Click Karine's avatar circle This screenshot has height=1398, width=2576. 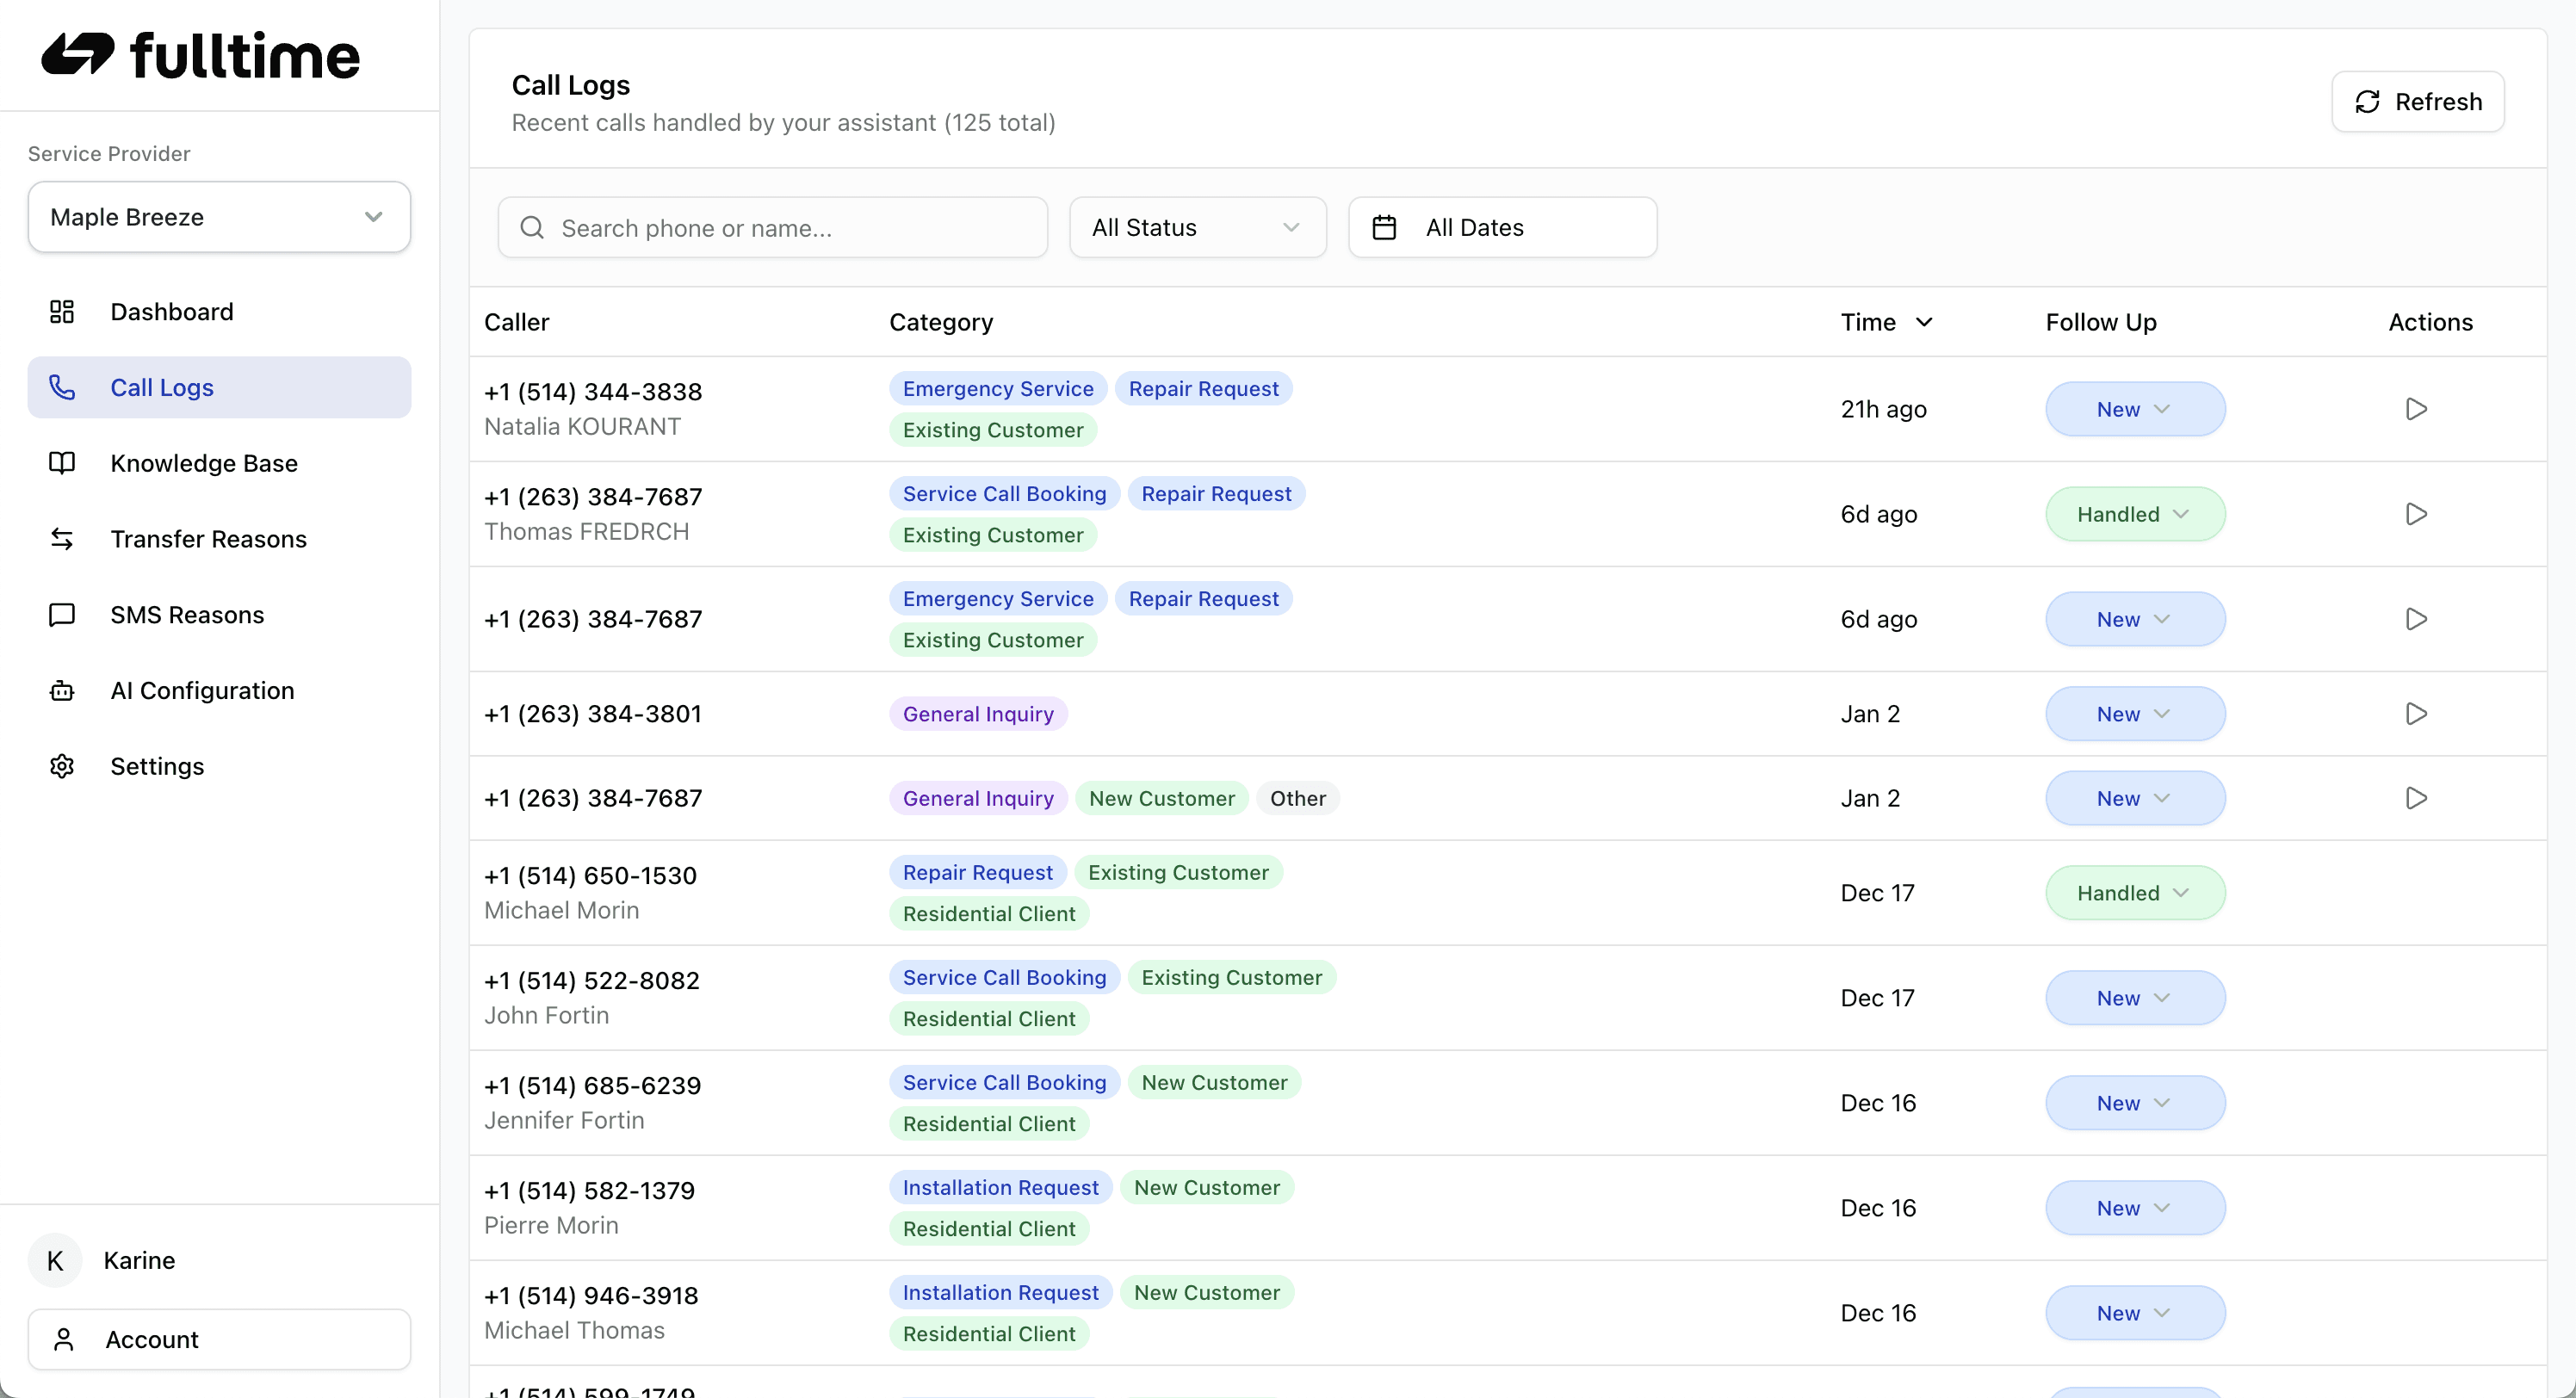(x=55, y=1260)
